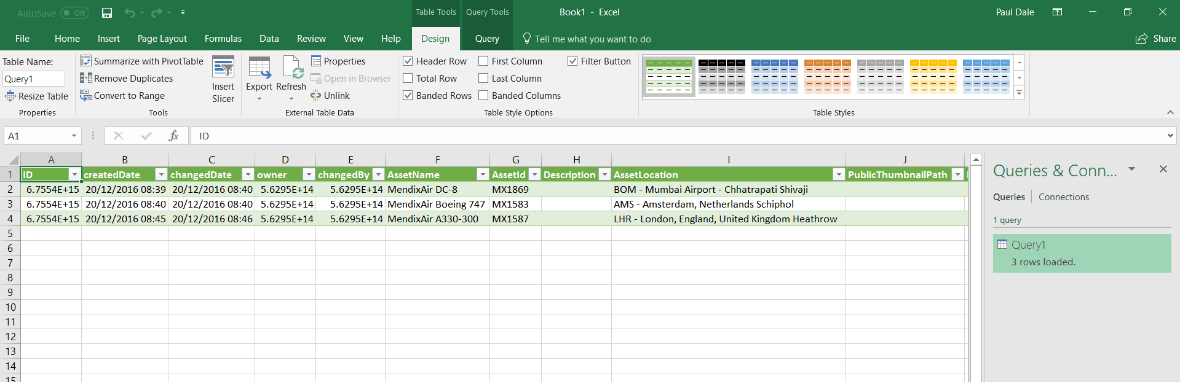This screenshot has width=1180, height=382.
Task: Open the ID column filter dropdown
Action: click(74, 174)
